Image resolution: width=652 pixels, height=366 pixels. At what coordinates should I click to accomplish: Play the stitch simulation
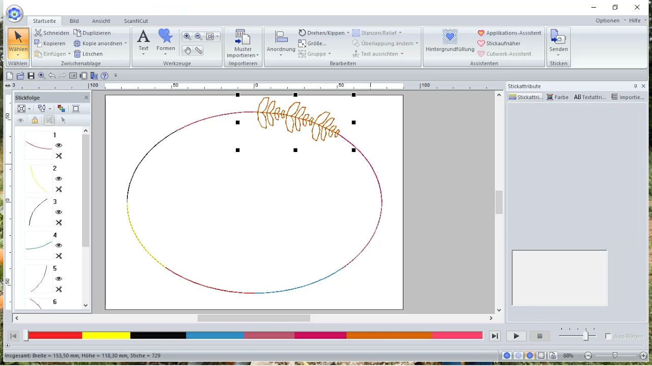click(x=517, y=336)
